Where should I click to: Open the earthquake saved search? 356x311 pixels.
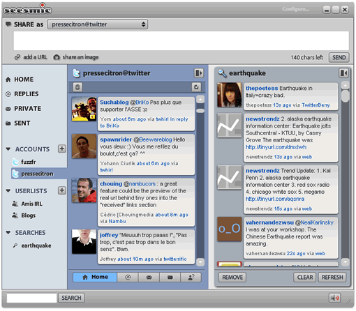32,245
